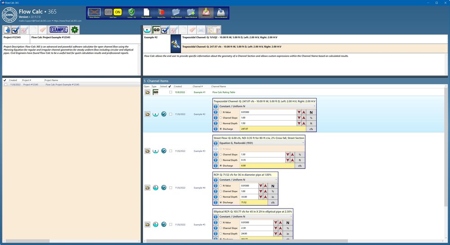The image size is (450, 245).
Task: Create a New Workbook from the toolbar
Action: click(146, 12)
